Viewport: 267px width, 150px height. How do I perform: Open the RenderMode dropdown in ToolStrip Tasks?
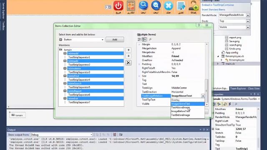tap(248, 15)
